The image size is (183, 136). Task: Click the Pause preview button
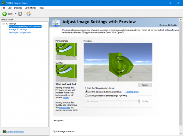point(145,85)
